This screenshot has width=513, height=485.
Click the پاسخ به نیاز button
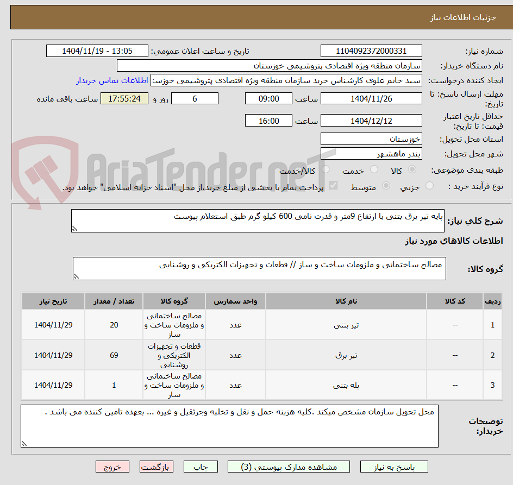click(x=394, y=467)
